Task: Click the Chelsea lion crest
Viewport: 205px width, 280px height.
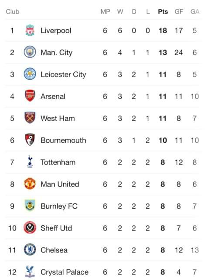Action: coord(30,249)
